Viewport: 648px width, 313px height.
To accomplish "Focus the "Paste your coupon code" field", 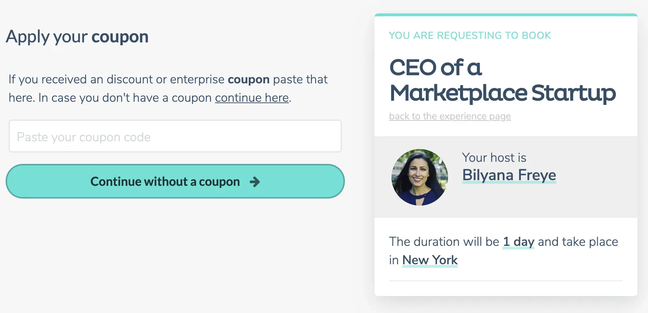I will pyautogui.click(x=175, y=136).
